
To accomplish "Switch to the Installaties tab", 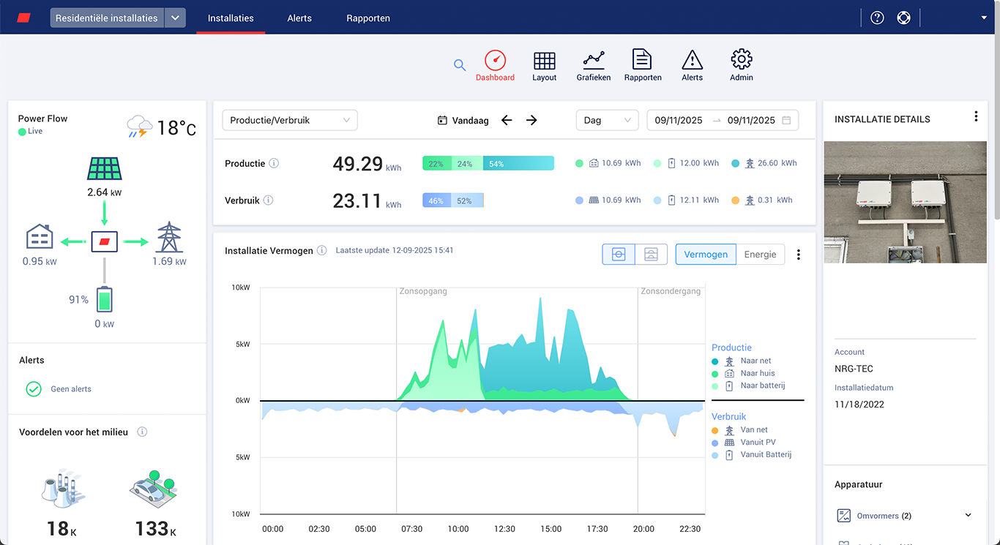I will (231, 18).
